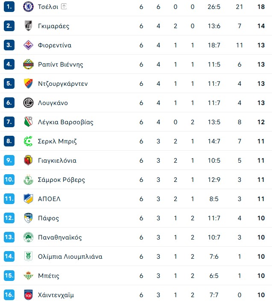The width and height of the screenshot is (272, 301).
Task: Click the Panathinaikos shamrock crest
Action: point(28,237)
